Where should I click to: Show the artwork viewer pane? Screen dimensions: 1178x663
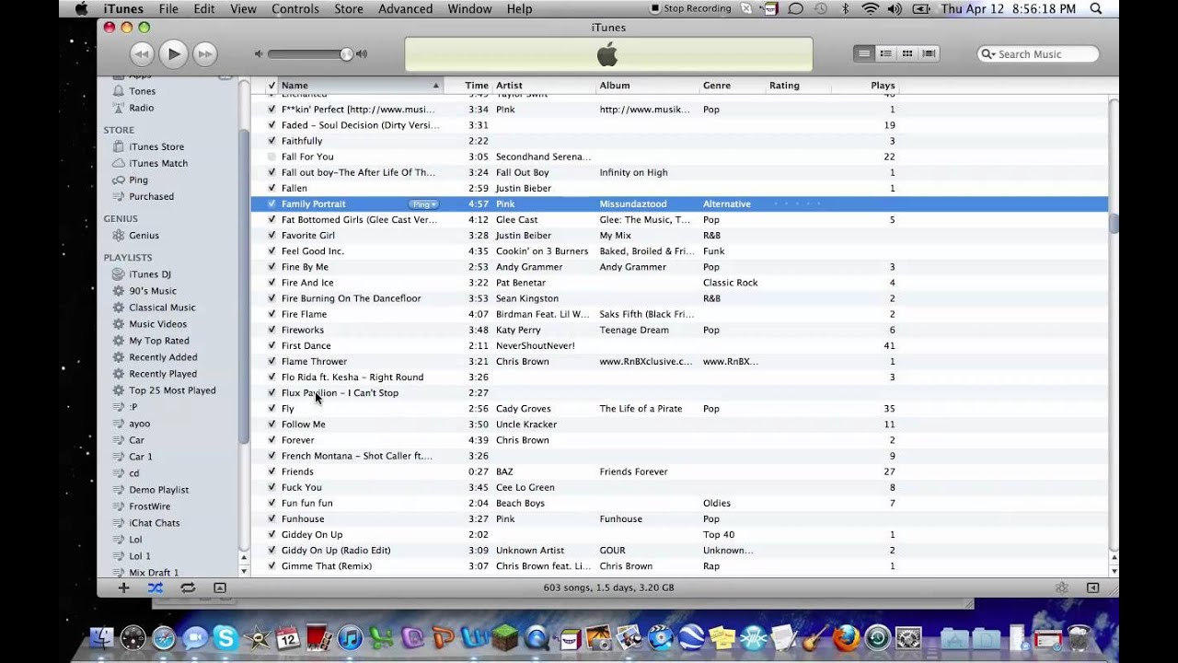point(220,587)
